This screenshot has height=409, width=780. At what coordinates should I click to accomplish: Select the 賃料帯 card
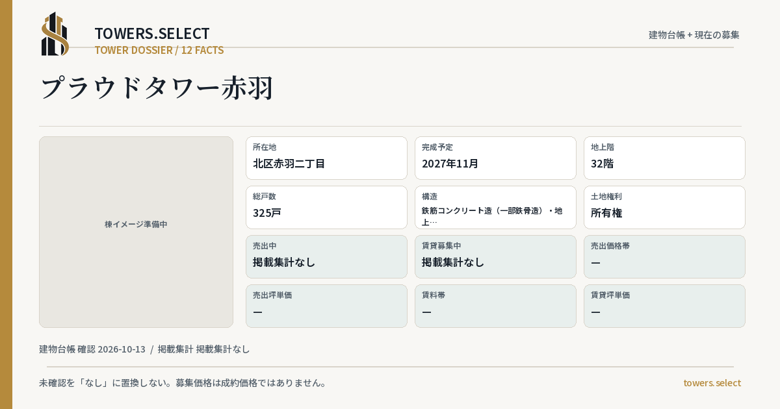point(495,306)
